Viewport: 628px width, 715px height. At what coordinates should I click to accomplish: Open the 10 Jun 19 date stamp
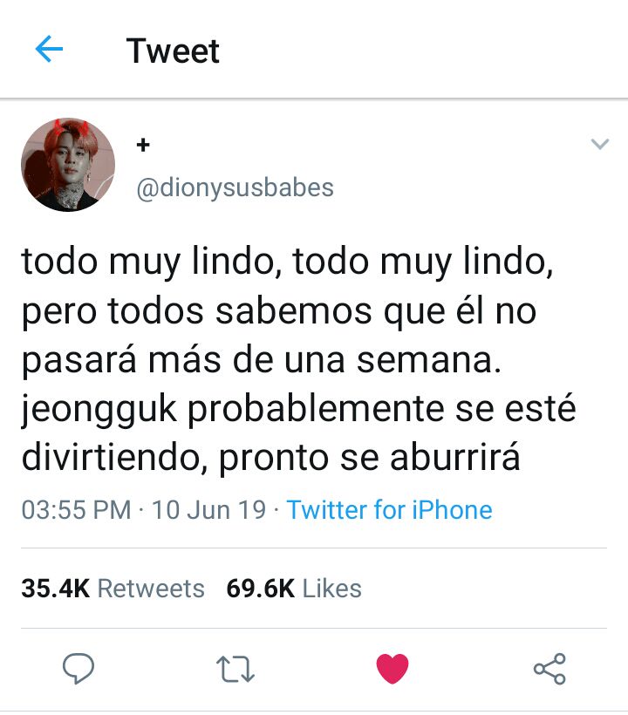click(208, 509)
